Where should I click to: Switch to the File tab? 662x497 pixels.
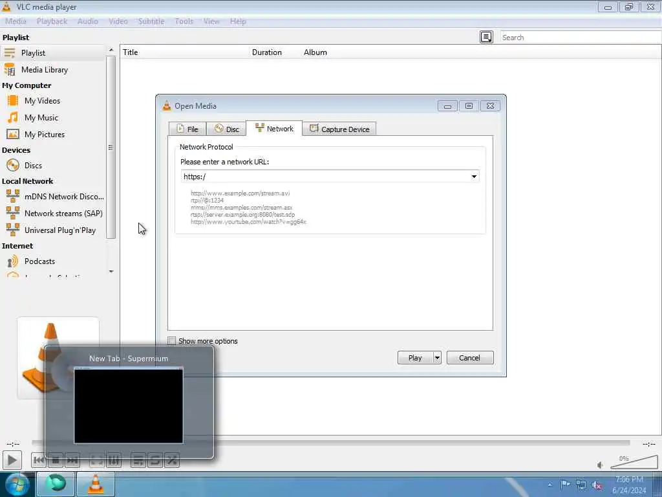(187, 129)
